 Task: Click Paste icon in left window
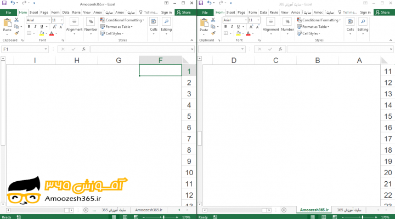coord(7,23)
